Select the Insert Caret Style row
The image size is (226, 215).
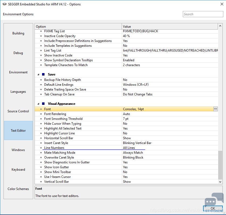click(x=126, y=143)
